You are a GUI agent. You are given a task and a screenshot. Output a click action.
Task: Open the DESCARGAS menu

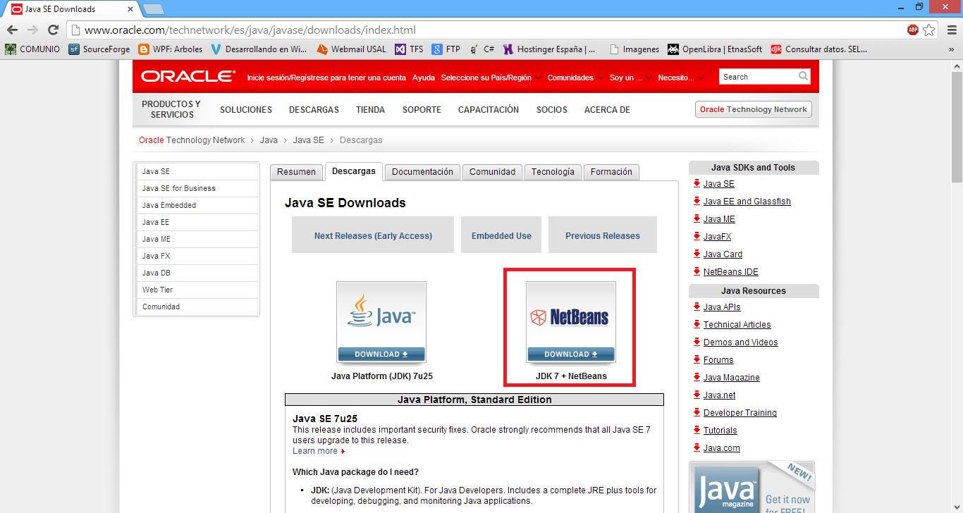(314, 110)
